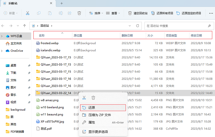This screenshot has width=215, height=137.
Task: Click the 还原所有项目 button
Action: pyautogui.click(x=162, y=13)
